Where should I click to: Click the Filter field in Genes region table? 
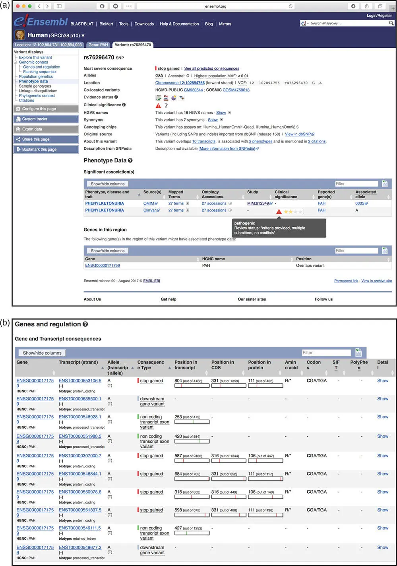[x=356, y=251]
